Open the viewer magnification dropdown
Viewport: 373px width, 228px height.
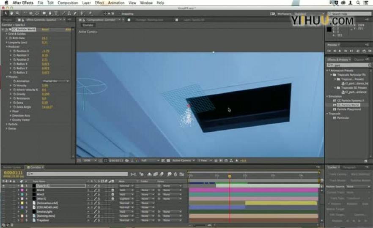click(90, 160)
